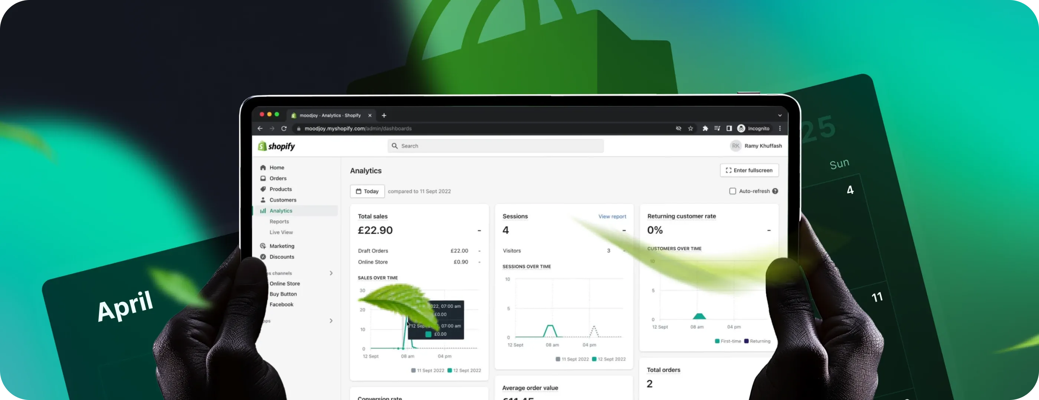The image size is (1039, 400).
Task: Open Products in sidebar
Action: [x=280, y=189]
